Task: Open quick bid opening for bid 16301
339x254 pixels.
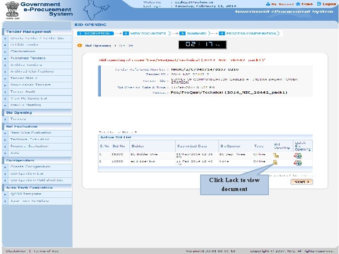Action: (x=298, y=156)
